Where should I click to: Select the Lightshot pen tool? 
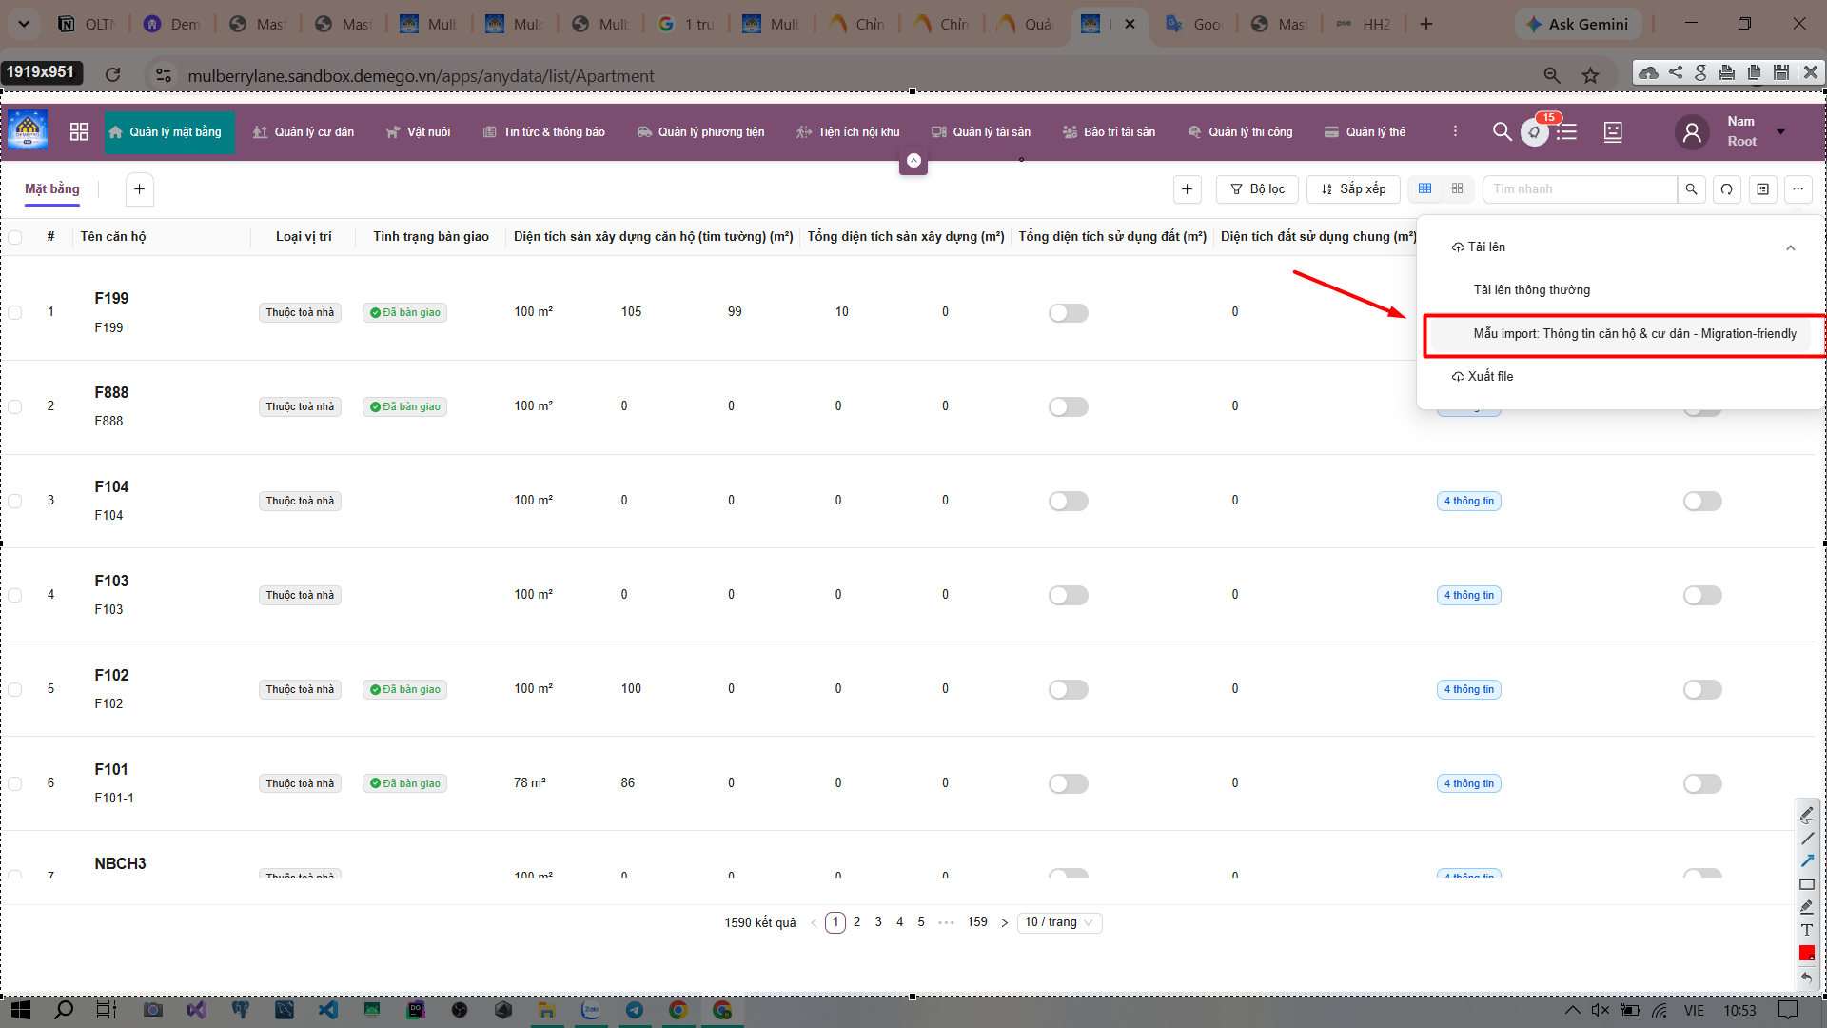point(1807,814)
